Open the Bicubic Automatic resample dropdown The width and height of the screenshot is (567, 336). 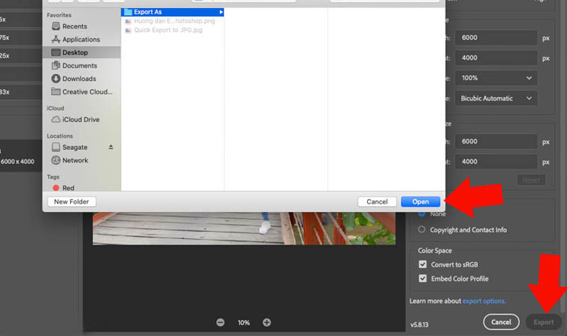click(496, 99)
